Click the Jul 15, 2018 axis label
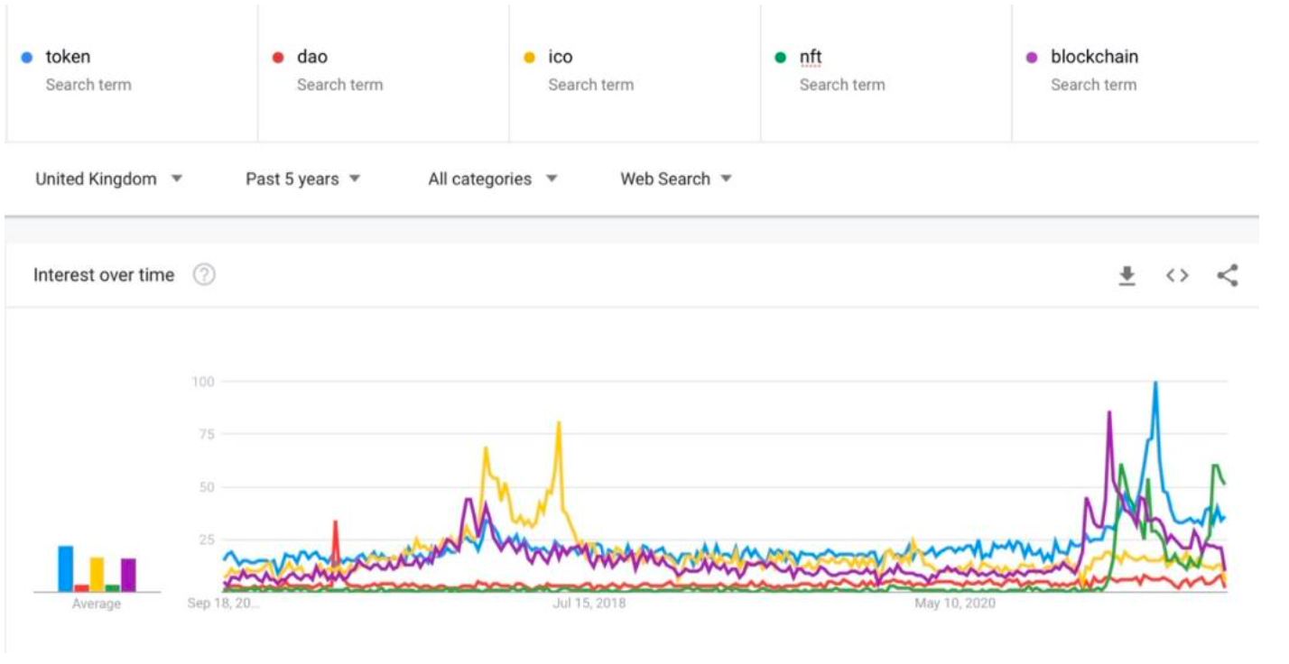1289x664 pixels. tap(589, 603)
